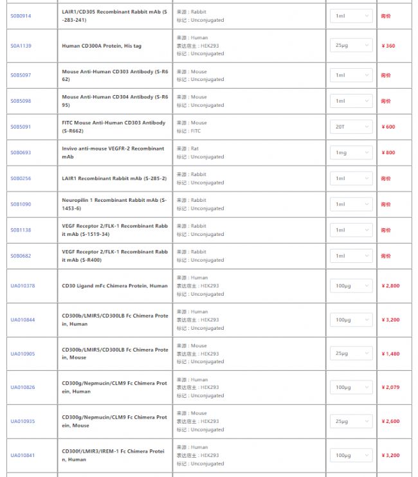Open product link S085097
The height and width of the screenshot is (477, 418).
click(21, 75)
